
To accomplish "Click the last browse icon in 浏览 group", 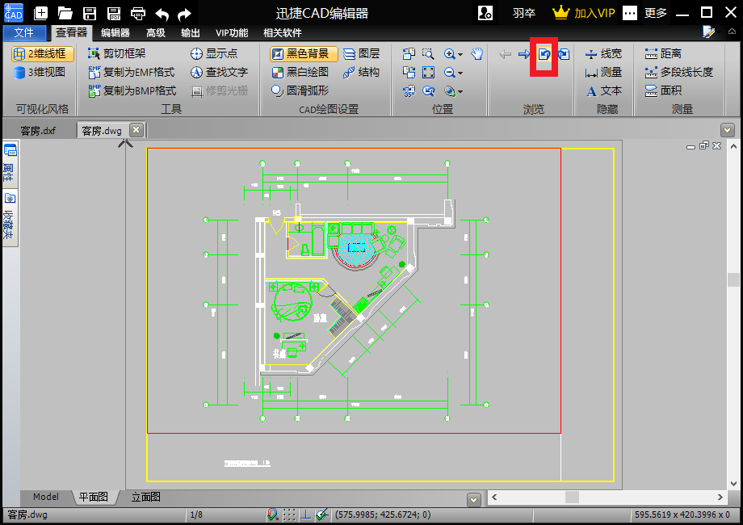I will point(564,54).
